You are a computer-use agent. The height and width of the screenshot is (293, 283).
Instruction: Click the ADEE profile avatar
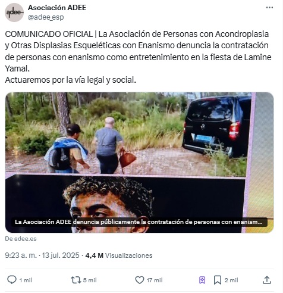click(14, 13)
